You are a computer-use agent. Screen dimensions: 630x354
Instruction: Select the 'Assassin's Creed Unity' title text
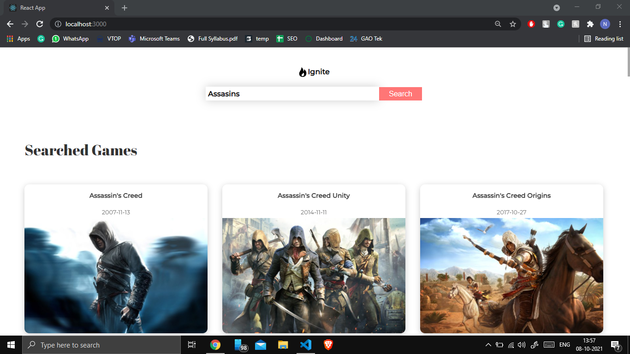click(x=314, y=195)
